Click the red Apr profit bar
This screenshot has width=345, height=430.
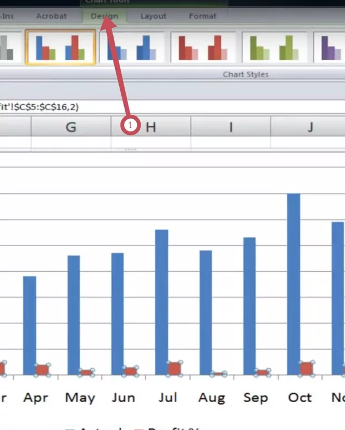coord(42,370)
